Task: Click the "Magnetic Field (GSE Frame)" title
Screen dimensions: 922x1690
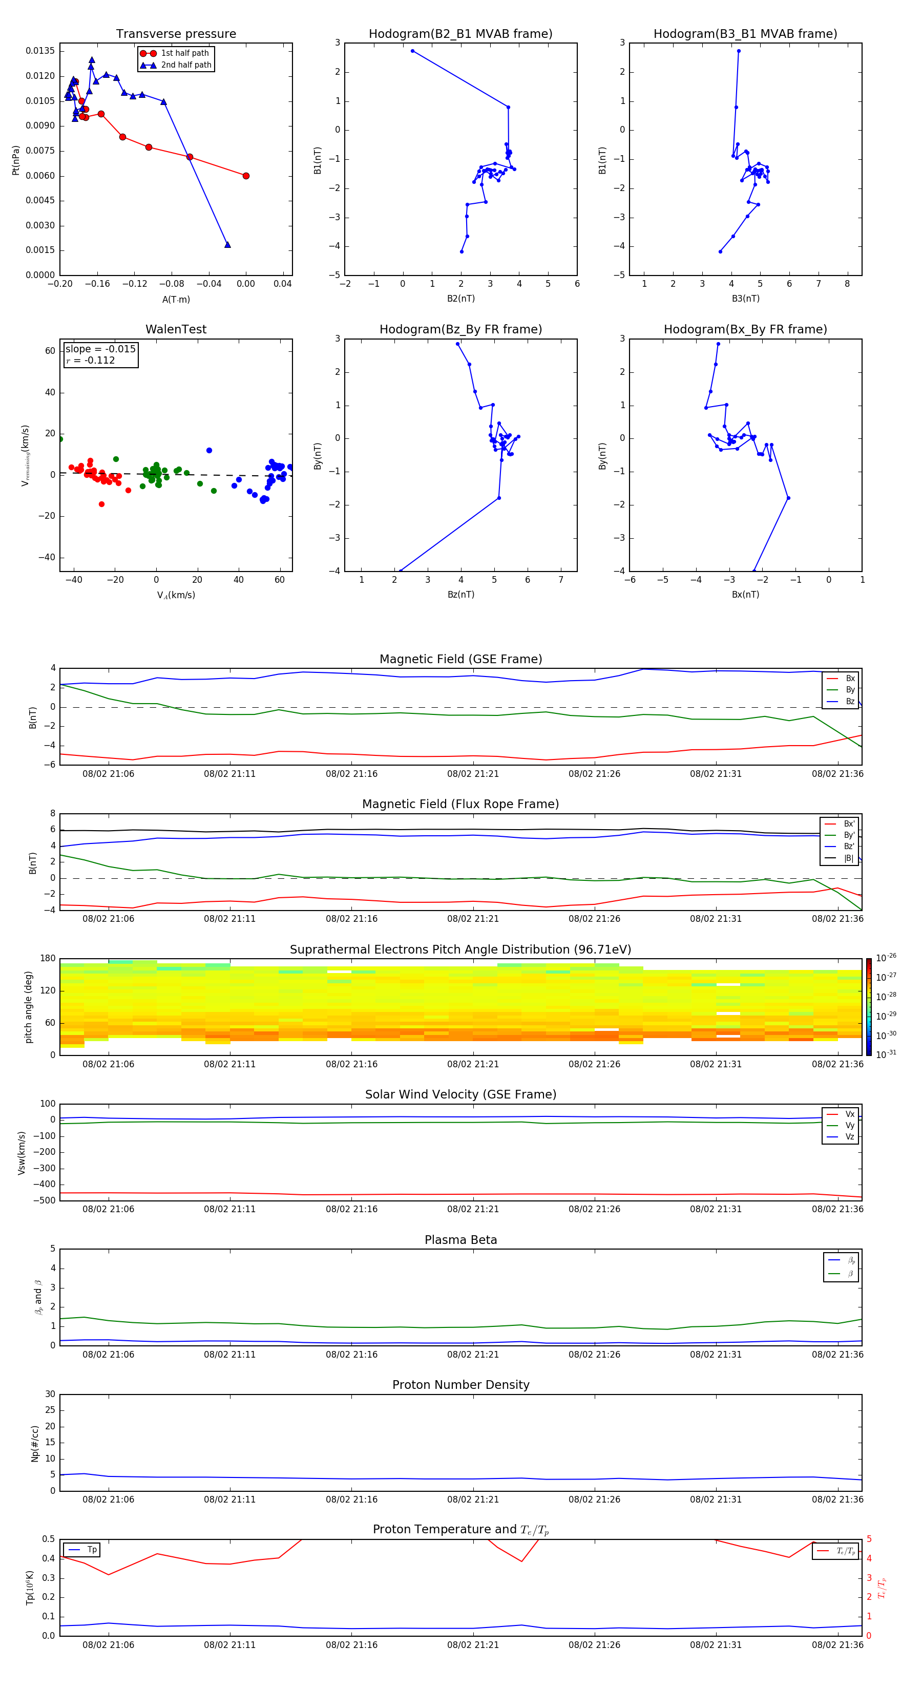Action: (x=460, y=659)
